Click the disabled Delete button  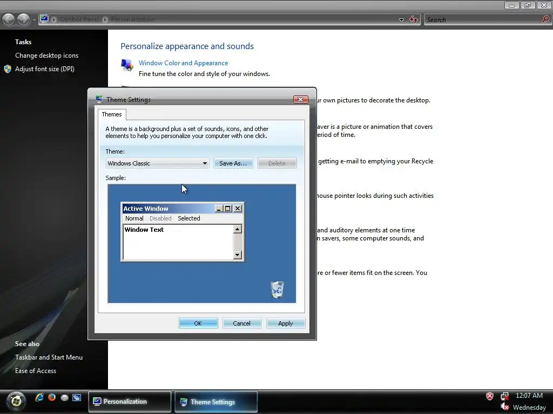[277, 163]
